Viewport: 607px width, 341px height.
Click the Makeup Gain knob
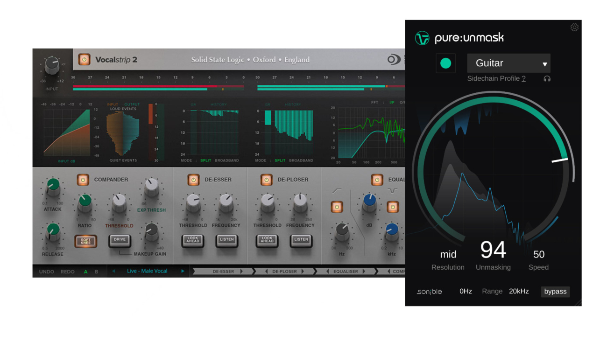point(151,232)
